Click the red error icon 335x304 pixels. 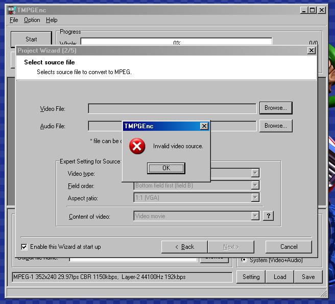[137, 146]
